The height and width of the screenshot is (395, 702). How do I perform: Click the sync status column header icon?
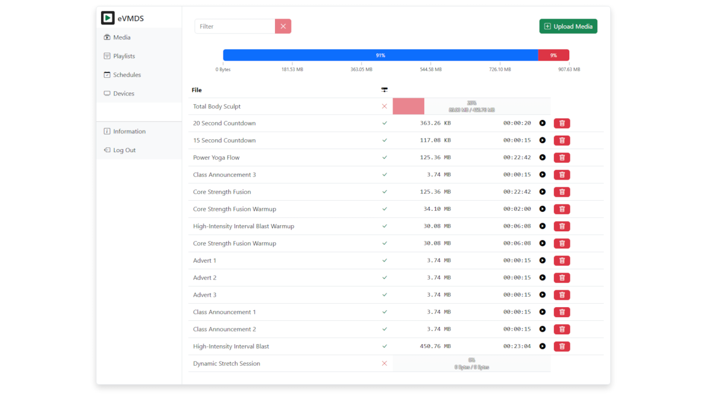[384, 90]
